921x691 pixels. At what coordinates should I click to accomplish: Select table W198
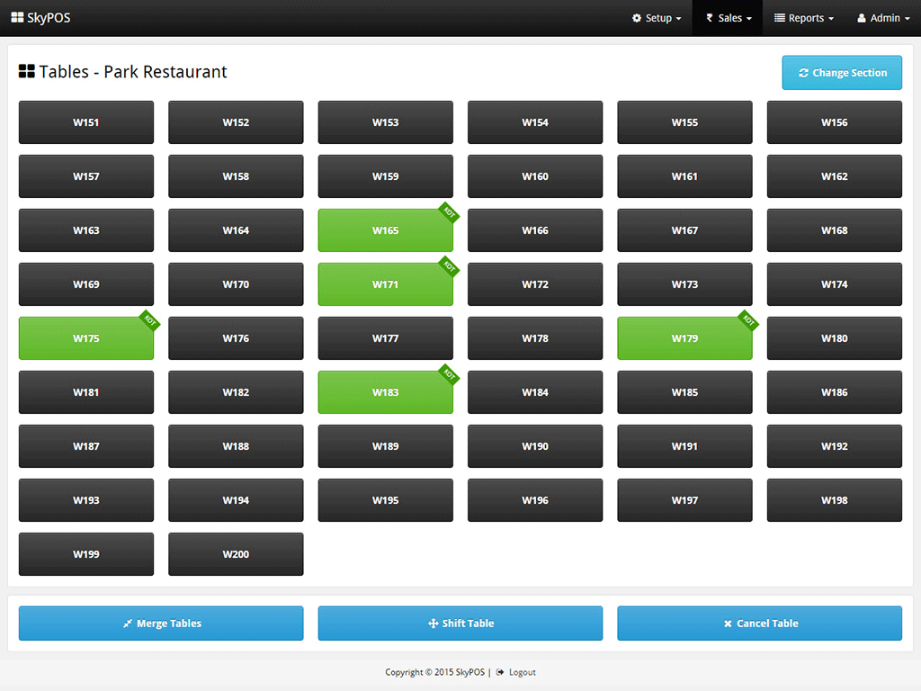pos(835,500)
